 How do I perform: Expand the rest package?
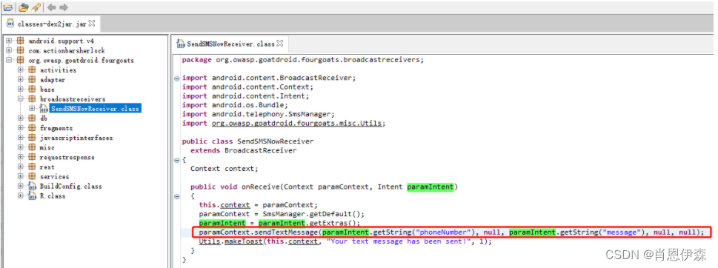(20, 167)
